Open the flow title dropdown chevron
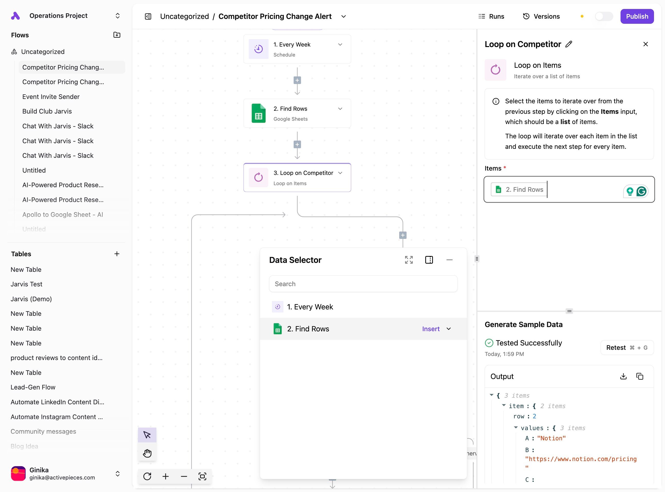Image resolution: width=665 pixels, height=492 pixels. (343, 16)
